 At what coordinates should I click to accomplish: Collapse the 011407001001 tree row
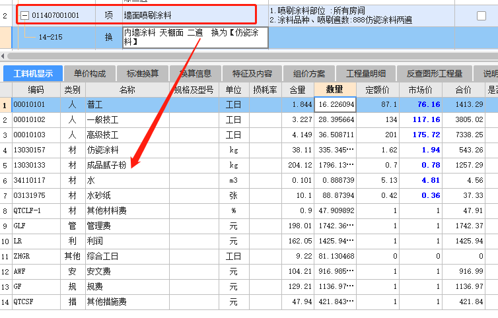click(x=25, y=15)
